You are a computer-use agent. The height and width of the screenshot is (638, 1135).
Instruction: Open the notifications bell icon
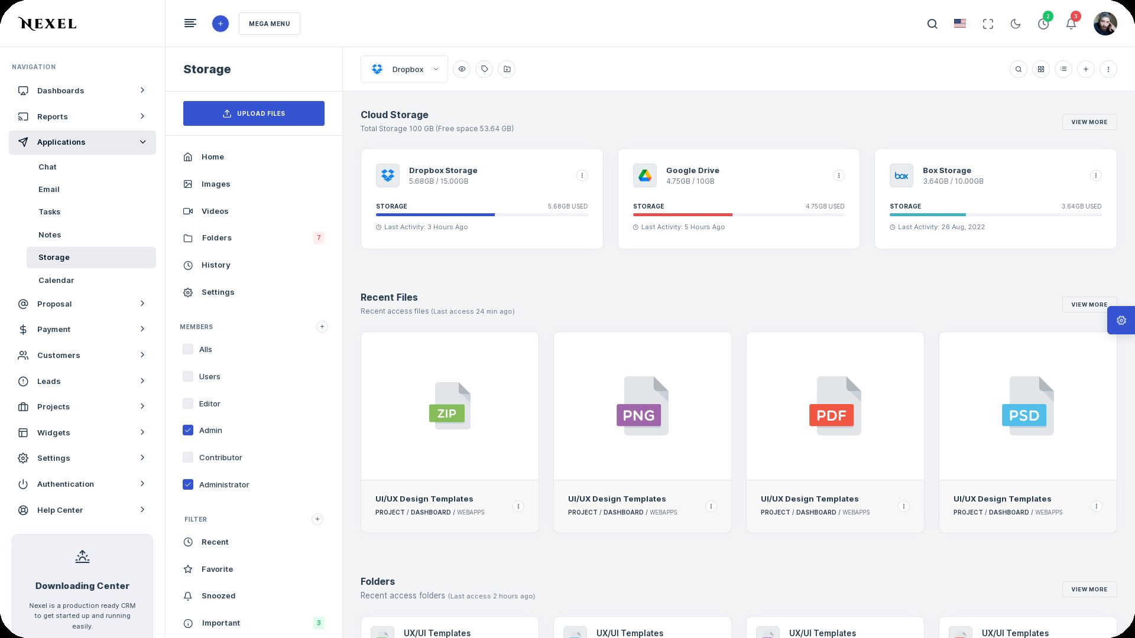pos(1071,24)
